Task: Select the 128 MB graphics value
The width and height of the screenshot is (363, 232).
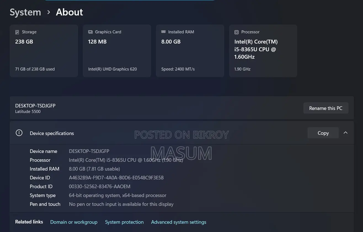Action: pos(97,42)
